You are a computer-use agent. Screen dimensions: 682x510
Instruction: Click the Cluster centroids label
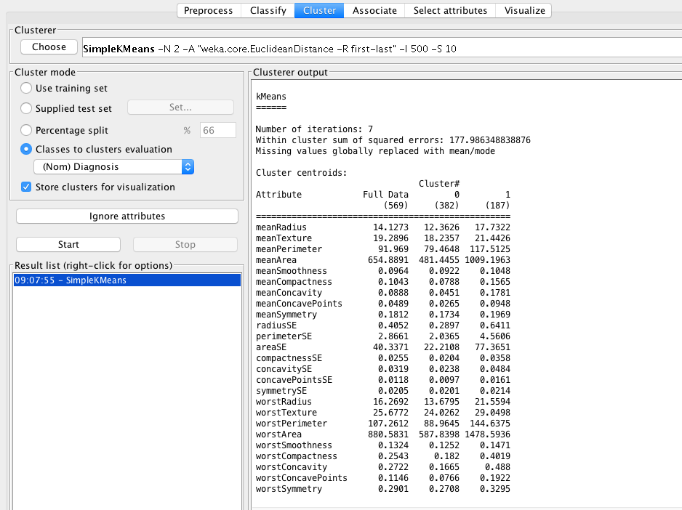pyautogui.click(x=302, y=173)
